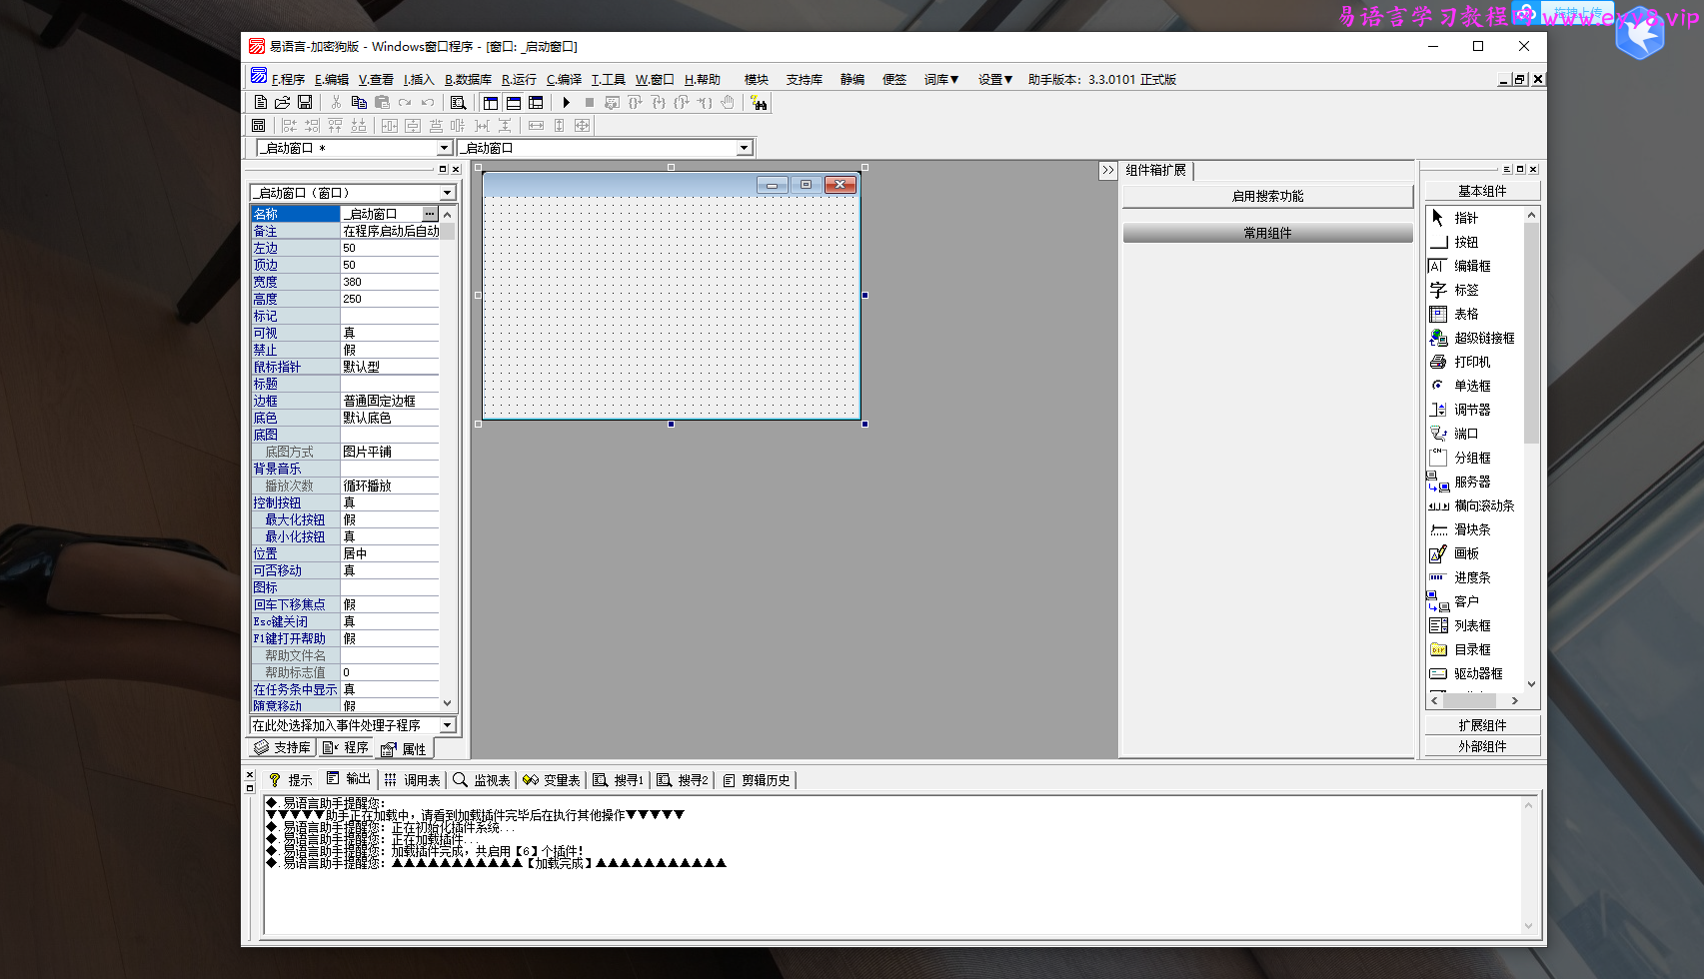Viewport: 1704px width, 979px height.
Task: Toggle the work-folder panel layout icon
Action: pos(491,103)
